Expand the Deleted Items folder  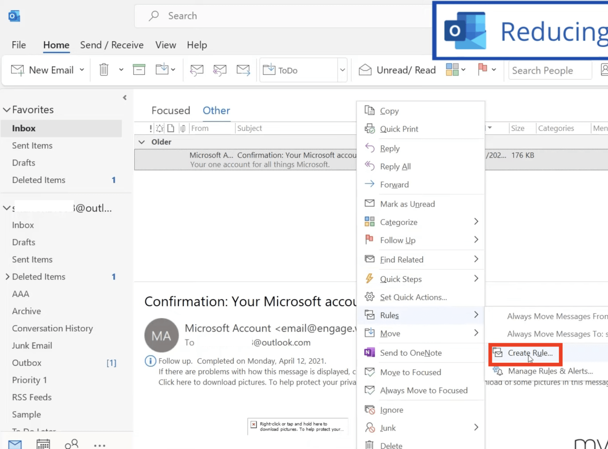tap(7, 277)
